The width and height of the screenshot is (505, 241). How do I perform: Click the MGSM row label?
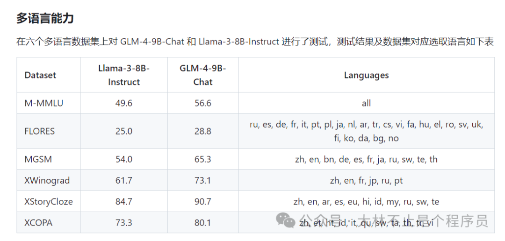(38, 159)
